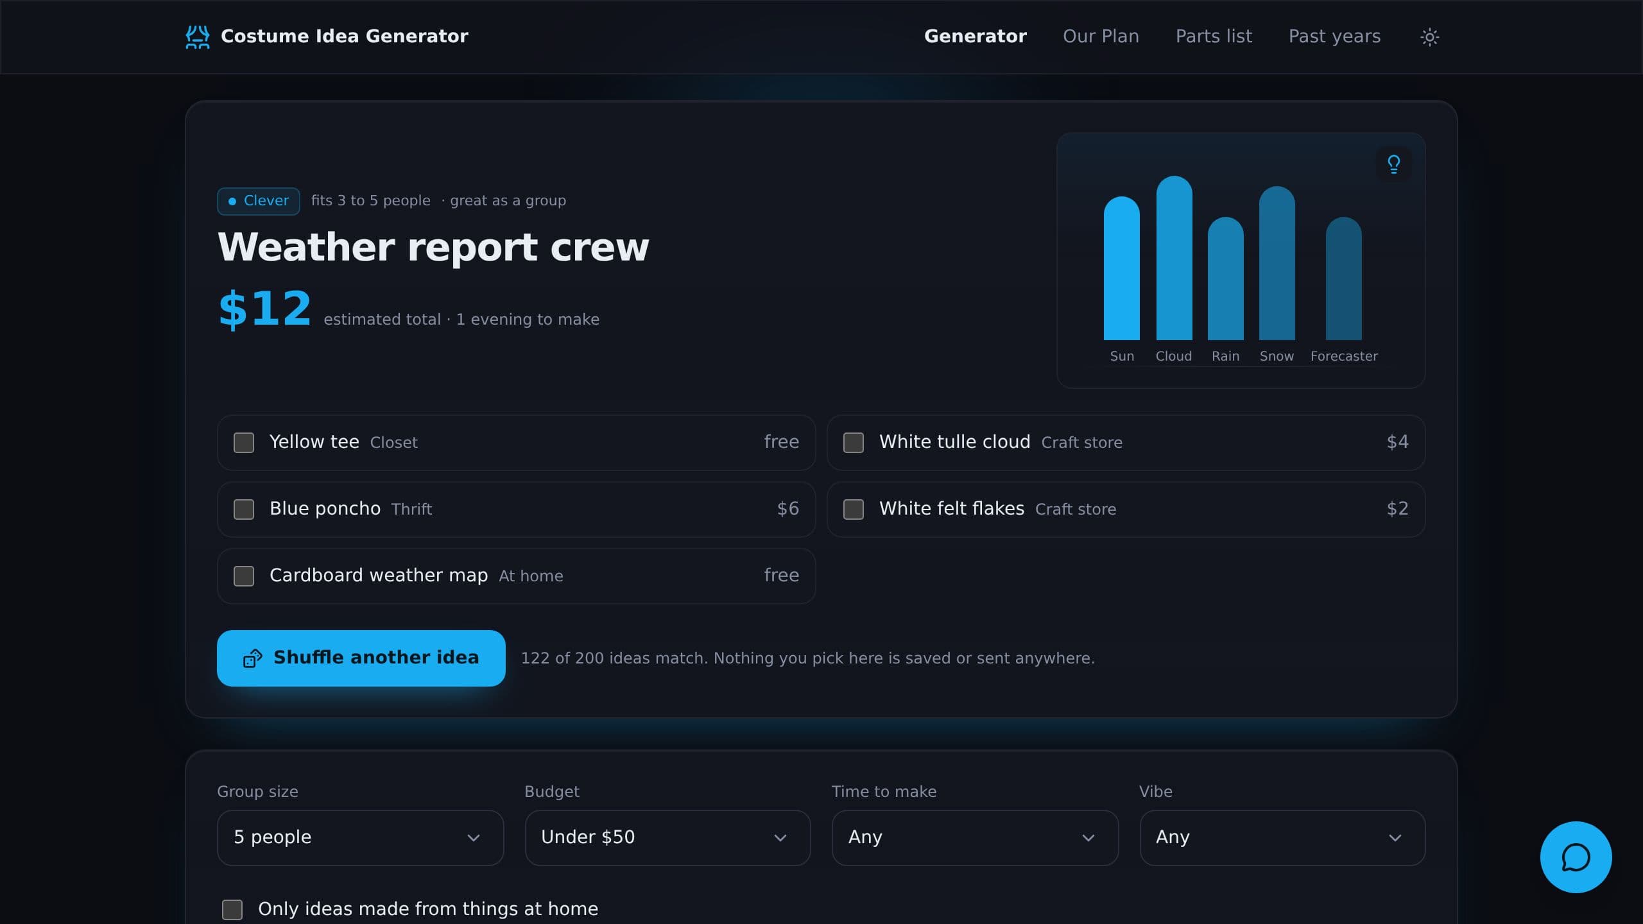Open the Budget dropdown showing Under $50
The width and height of the screenshot is (1643, 924).
click(667, 837)
